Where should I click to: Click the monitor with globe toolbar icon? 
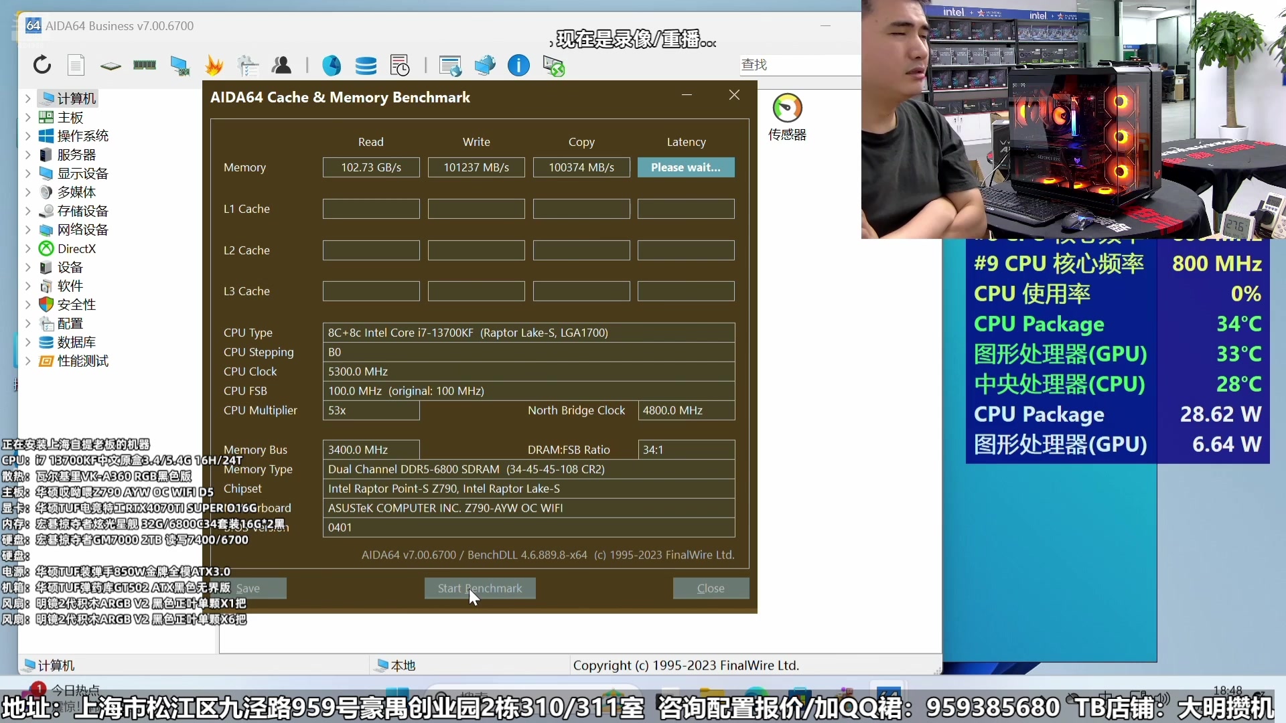484,65
